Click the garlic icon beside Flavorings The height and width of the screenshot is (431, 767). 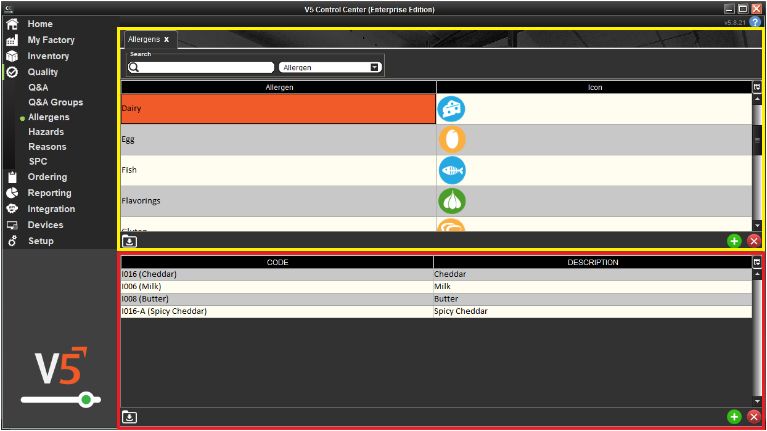tap(452, 201)
